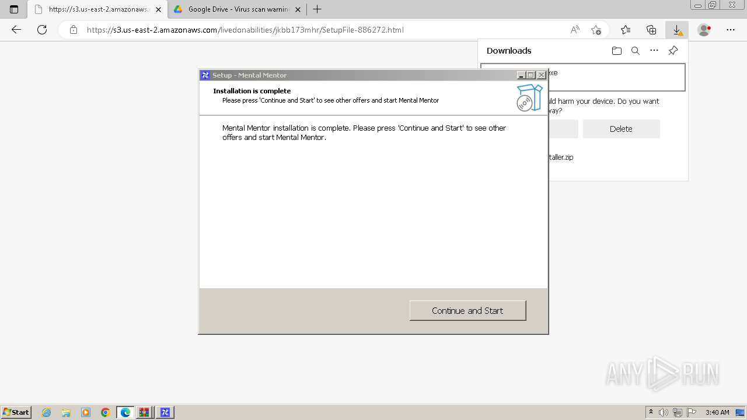The width and height of the screenshot is (747, 420).
Task: Click the Setup window title icon
Action: (x=205, y=75)
